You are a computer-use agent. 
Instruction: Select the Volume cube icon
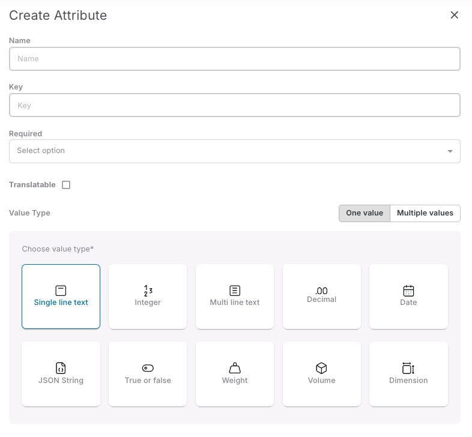pyautogui.click(x=322, y=368)
